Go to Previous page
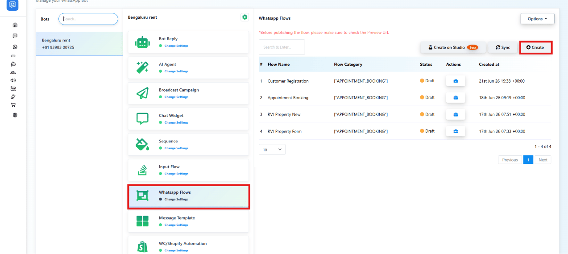 510,160
